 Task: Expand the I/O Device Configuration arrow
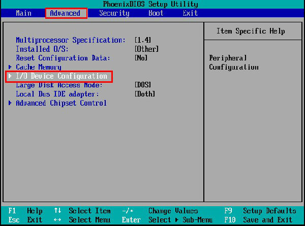(10, 76)
